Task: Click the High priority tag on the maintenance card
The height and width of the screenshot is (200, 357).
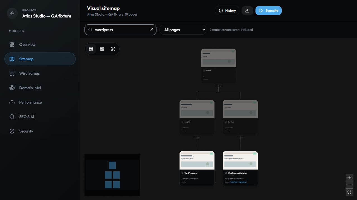Action: tap(242, 182)
